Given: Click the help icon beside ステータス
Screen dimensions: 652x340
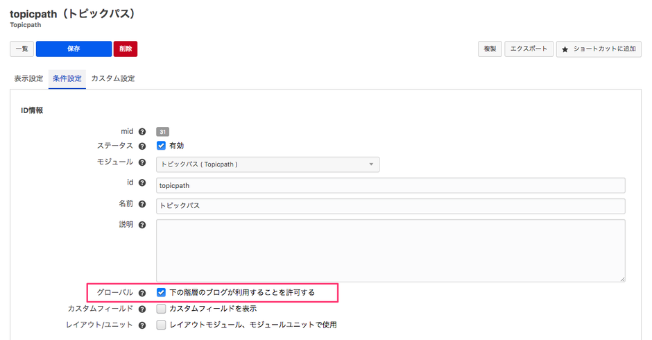Looking at the screenshot, I should (x=142, y=146).
